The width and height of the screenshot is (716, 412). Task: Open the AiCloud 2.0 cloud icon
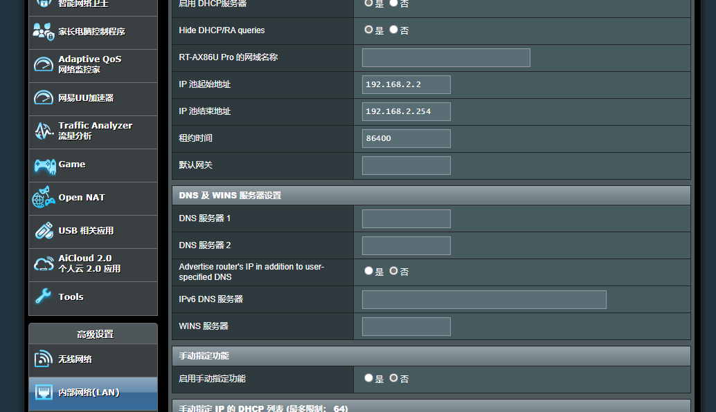click(44, 264)
